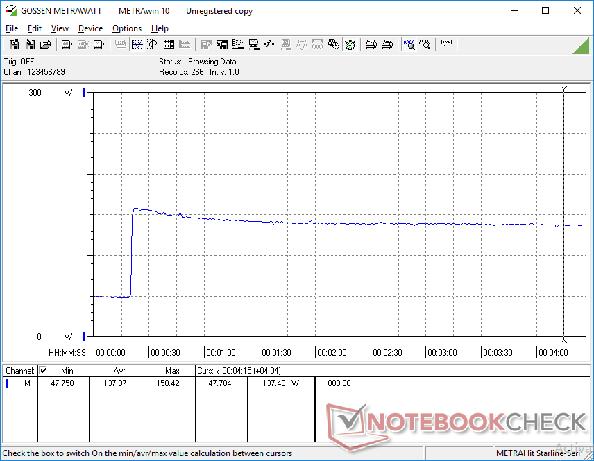Click the memory-read device icon labeled M
The image size is (594, 461).
(99, 44)
